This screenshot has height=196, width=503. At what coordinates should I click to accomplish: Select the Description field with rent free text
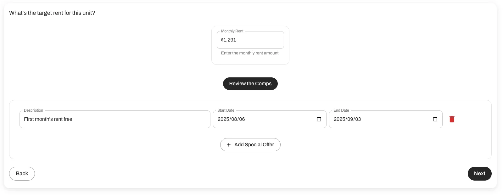tap(115, 119)
